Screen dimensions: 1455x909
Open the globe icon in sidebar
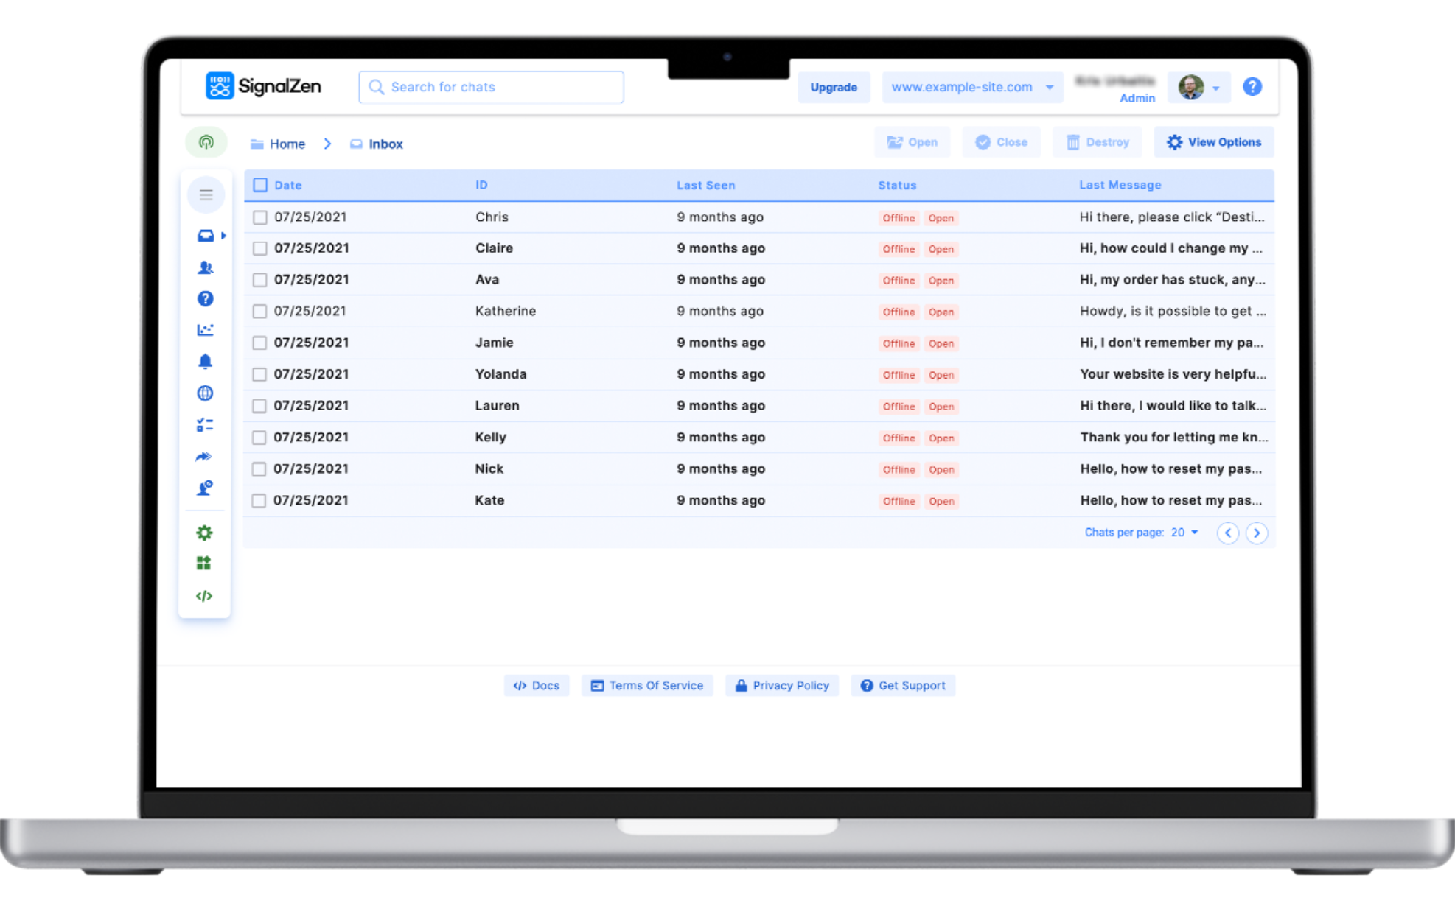click(205, 393)
